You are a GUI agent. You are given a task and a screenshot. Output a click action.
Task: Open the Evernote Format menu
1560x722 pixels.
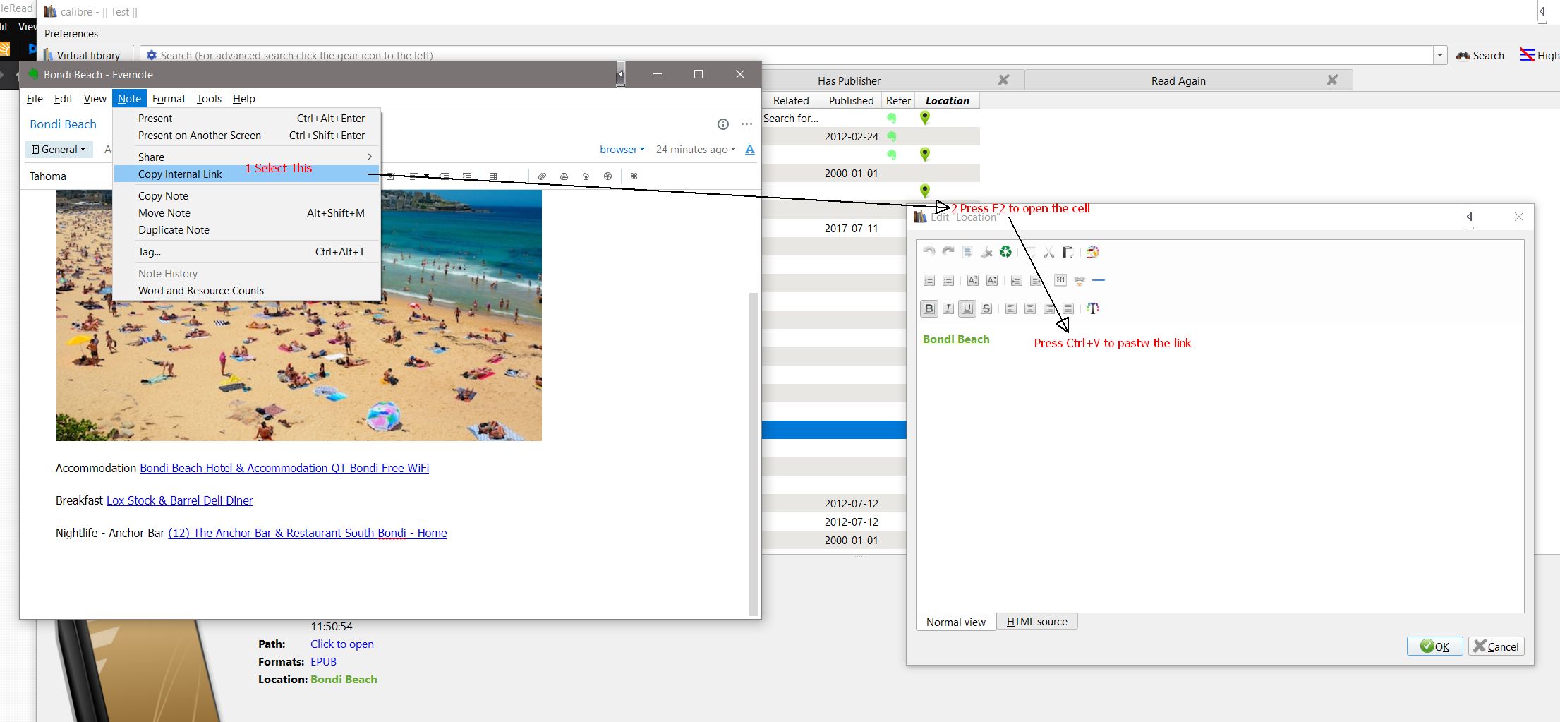coord(169,99)
